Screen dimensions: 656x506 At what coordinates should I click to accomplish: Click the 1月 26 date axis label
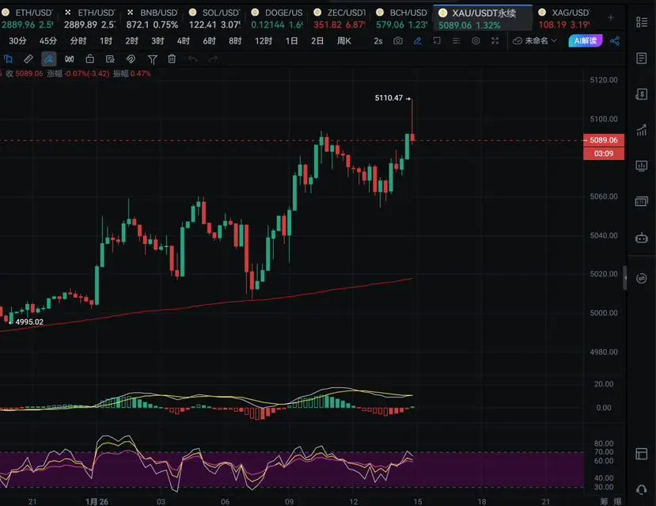click(97, 501)
